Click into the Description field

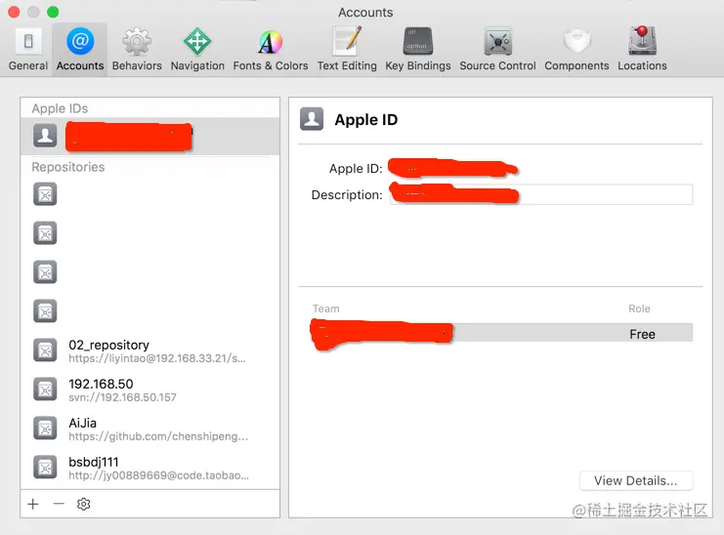(541, 194)
